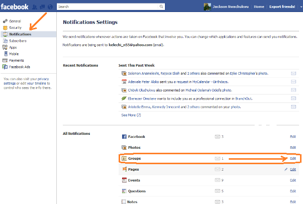The height and width of the screenshot is (204, 303).
Task: Select Notifications in sidebar
Action: [x=28, y=34]
